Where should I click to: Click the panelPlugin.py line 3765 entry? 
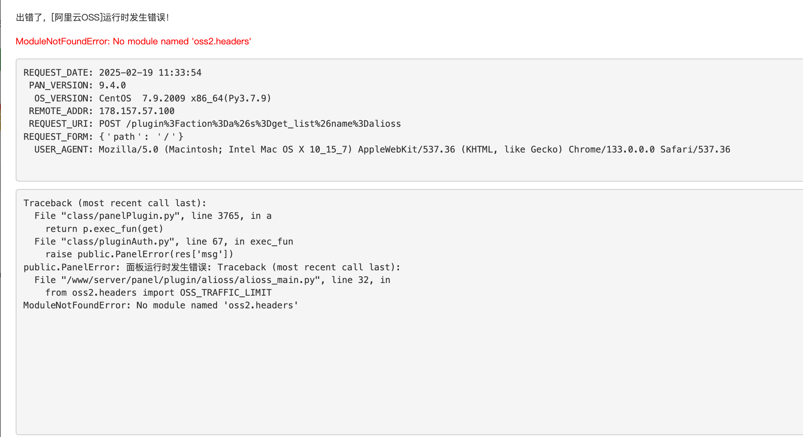[x=153, y=216]
